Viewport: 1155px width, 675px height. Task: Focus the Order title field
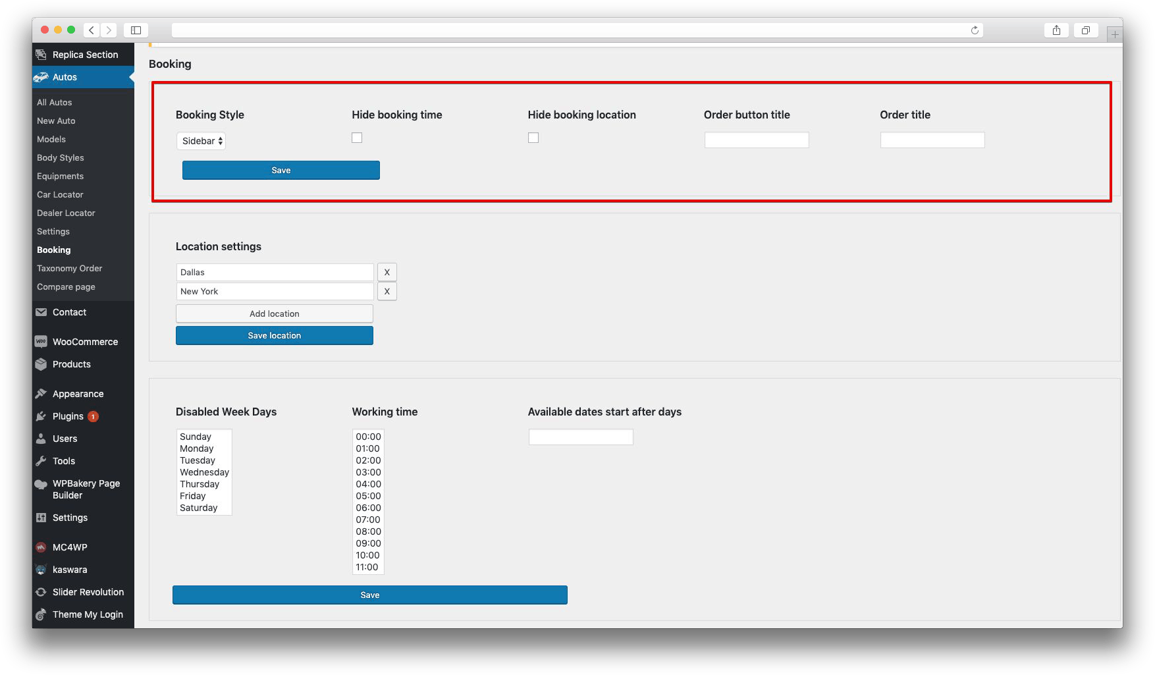932,140
